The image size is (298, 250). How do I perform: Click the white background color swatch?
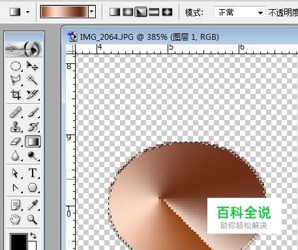coord(32,245)
